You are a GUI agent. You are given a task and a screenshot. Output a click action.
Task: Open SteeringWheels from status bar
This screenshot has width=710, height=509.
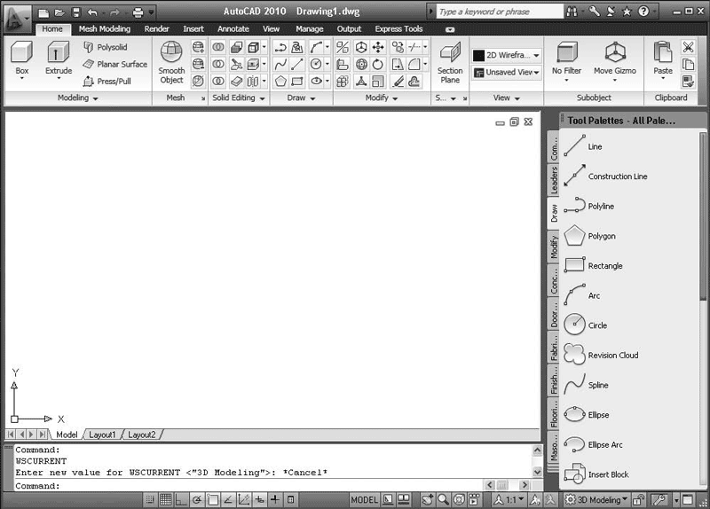pyautogui.click(x=459, y=499)
